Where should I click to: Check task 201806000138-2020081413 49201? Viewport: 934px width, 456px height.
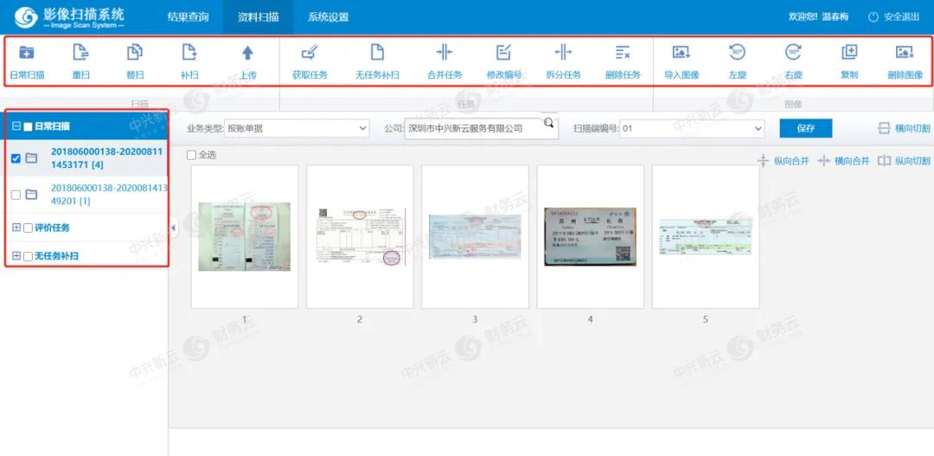click(16, 195)
